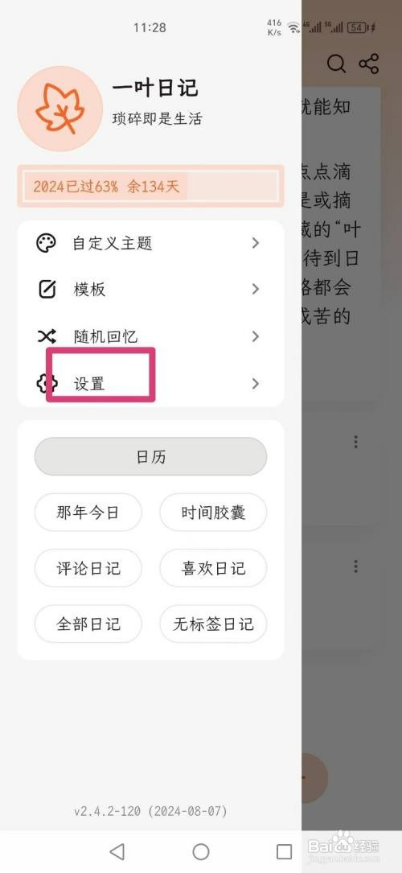Expand the 自定义主题 chevron arrow
The height and width of the screenshot is (873, 402).
click(255, 243)
